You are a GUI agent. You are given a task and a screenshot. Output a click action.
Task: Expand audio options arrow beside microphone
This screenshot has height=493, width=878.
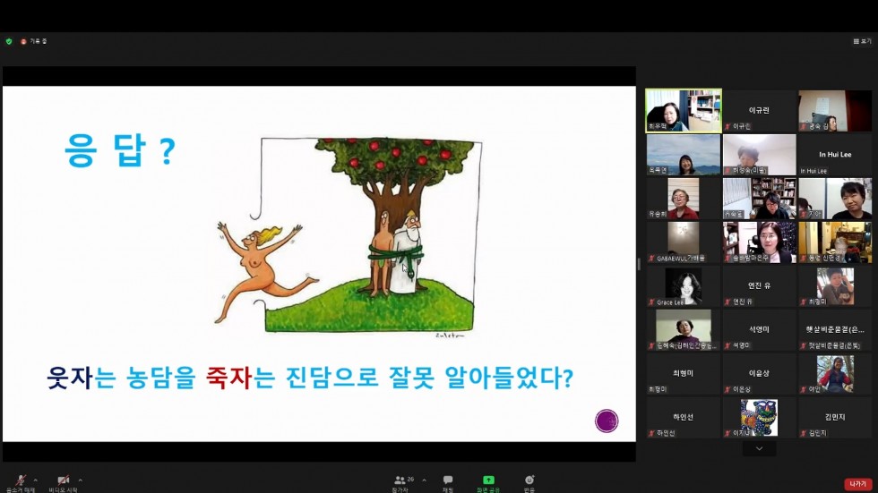pos(35,480)
